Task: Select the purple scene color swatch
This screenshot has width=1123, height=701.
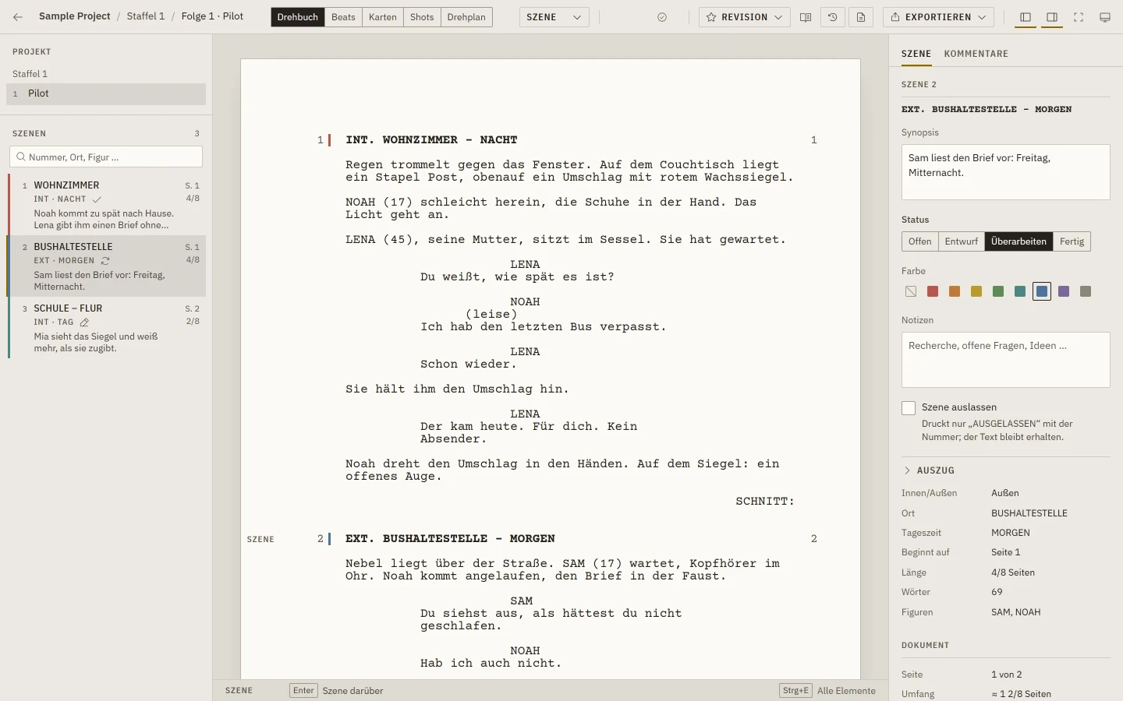Action: point(1064,291)
